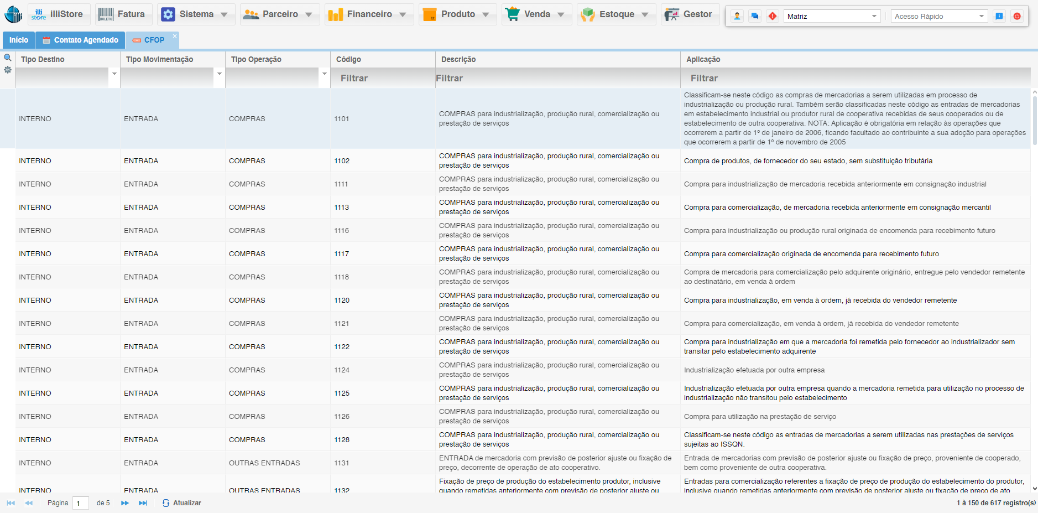Jump to the last page arrow
The image size is (1038, 513).
(x=143, y=503)
